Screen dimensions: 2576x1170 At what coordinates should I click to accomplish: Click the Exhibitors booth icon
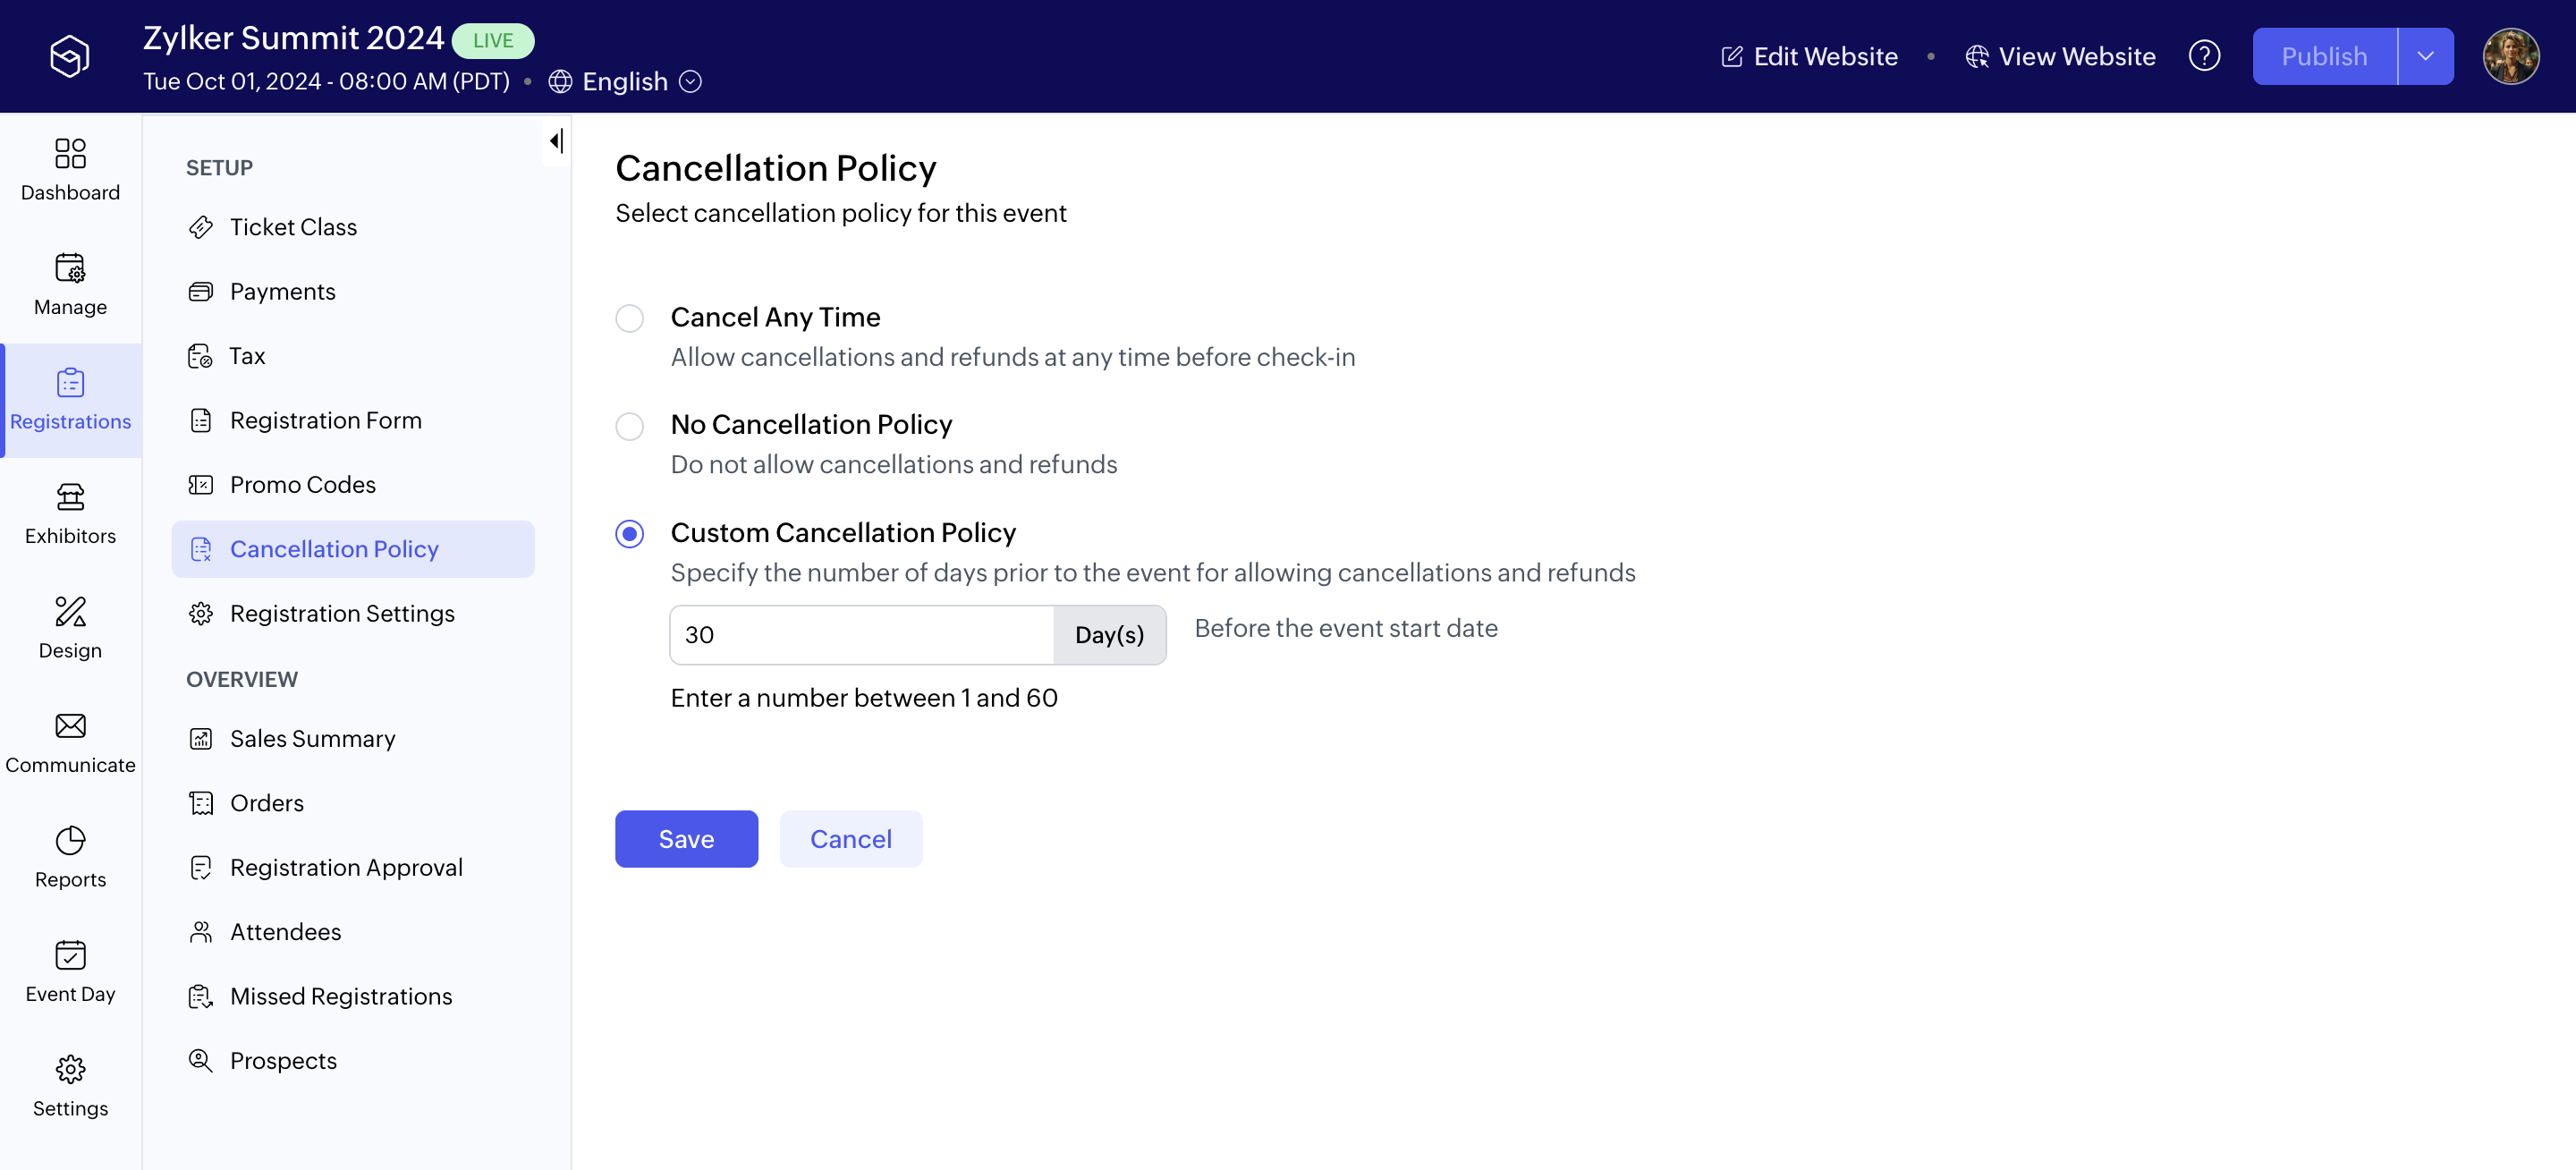[70, 497]
